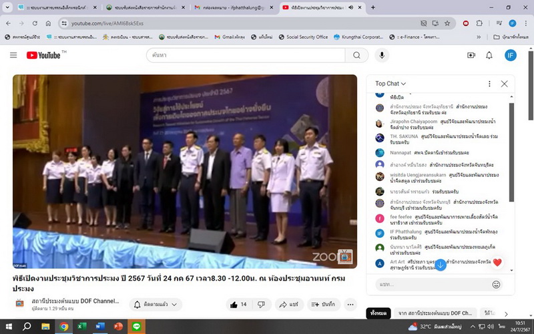Open PowerPoint from the taskbar
Screen dimensions: 534x334
pyautogui.click(x=118, y=327)
